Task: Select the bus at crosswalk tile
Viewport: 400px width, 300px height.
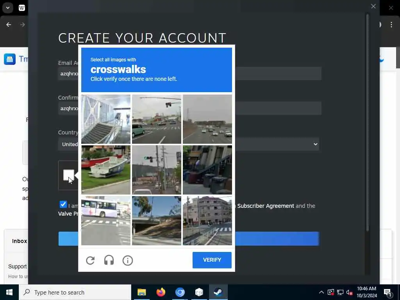Action: [106, 221]
